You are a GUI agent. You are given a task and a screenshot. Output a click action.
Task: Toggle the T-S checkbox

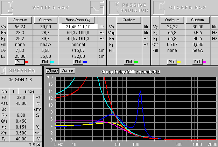coord(38,144)
